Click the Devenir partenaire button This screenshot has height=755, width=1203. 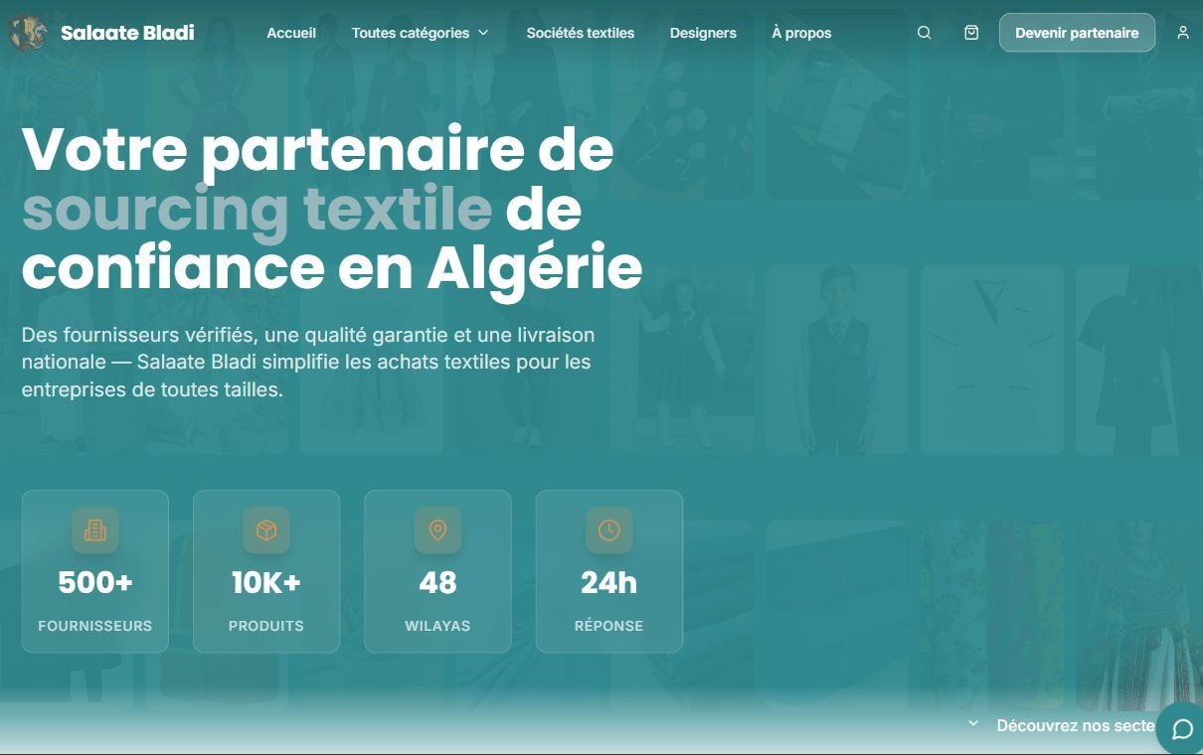tap(1077, 33)
